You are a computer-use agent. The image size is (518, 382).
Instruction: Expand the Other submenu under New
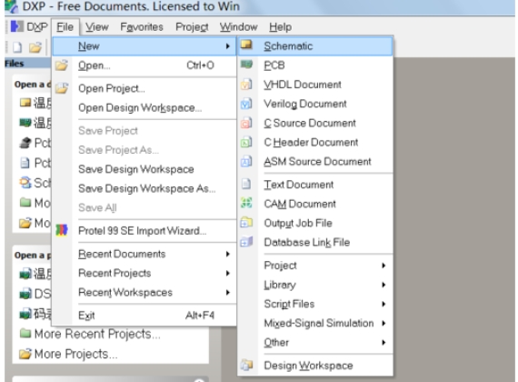point(384,342)
